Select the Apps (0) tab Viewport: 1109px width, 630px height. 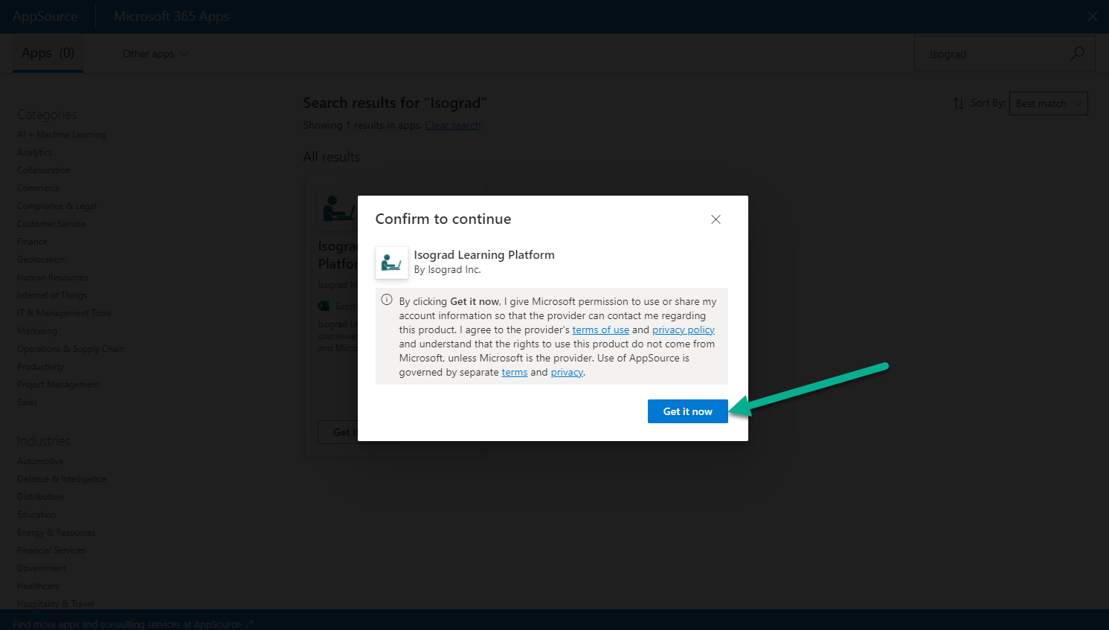48,53
